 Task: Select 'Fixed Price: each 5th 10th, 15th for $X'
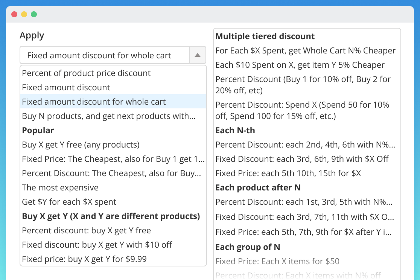click(x=288, y=173)
